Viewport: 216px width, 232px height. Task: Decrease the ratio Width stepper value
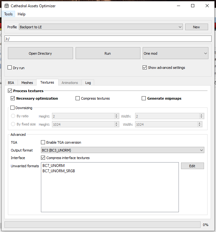[201, 118]
